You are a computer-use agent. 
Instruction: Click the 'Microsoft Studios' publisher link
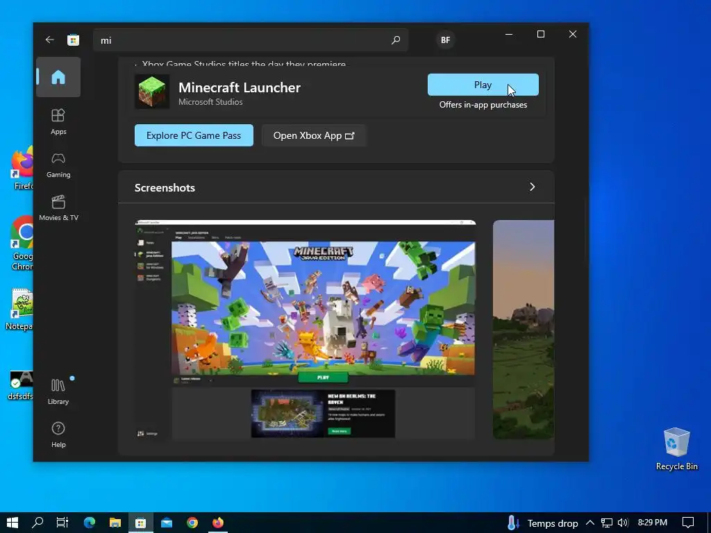pyautogui.click(x=210, y=102)
